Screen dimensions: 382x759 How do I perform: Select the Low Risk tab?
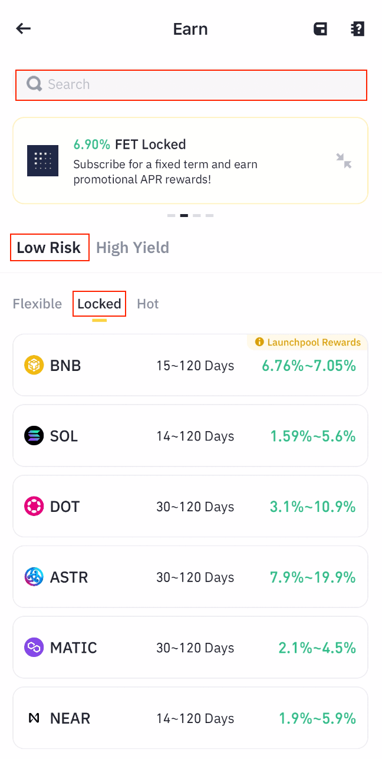pos(49,248)
